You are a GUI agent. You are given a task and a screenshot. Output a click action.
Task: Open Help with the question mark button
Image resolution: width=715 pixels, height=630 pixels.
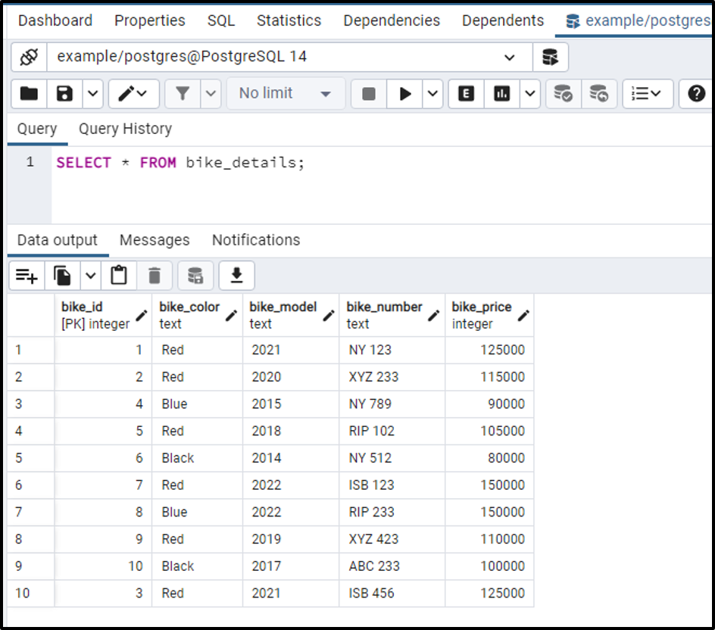696,92
